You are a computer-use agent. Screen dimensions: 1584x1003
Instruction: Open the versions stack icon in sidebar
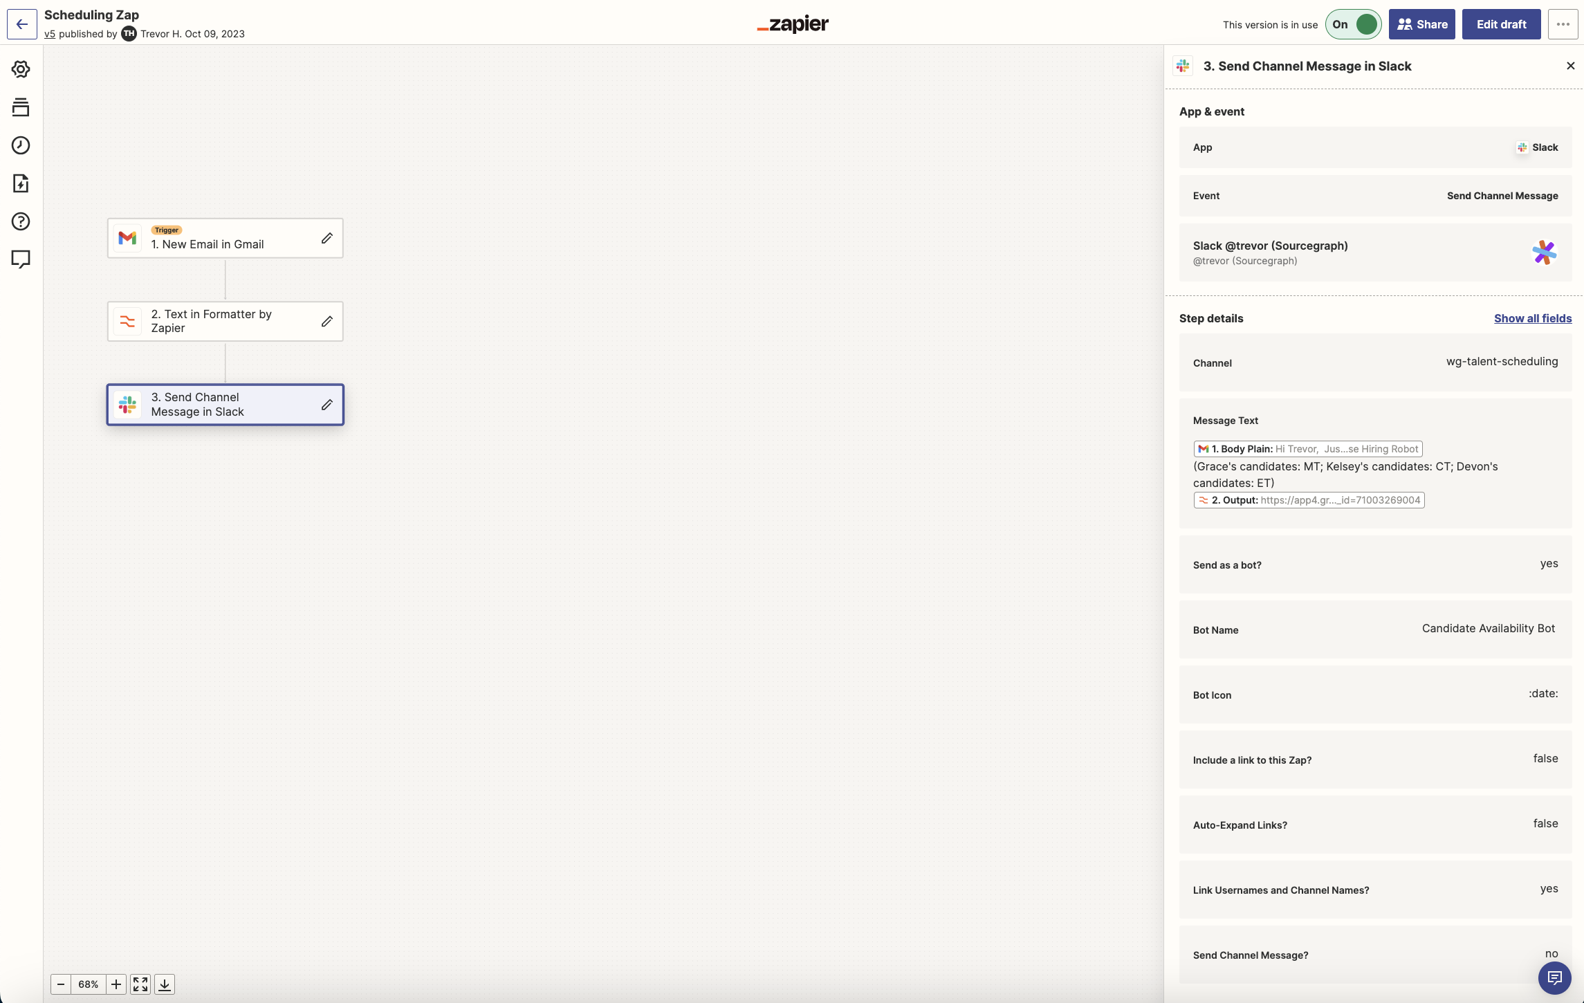[x=21, y=107]
